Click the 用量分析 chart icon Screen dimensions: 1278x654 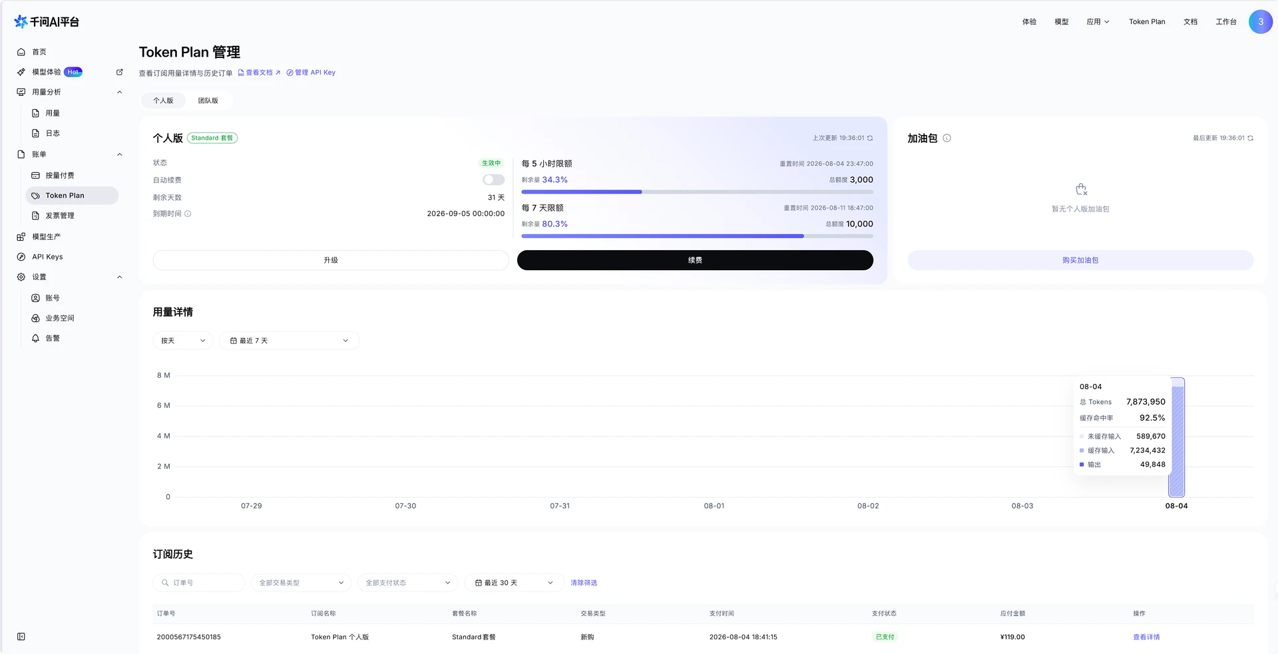tap(21, 92)
